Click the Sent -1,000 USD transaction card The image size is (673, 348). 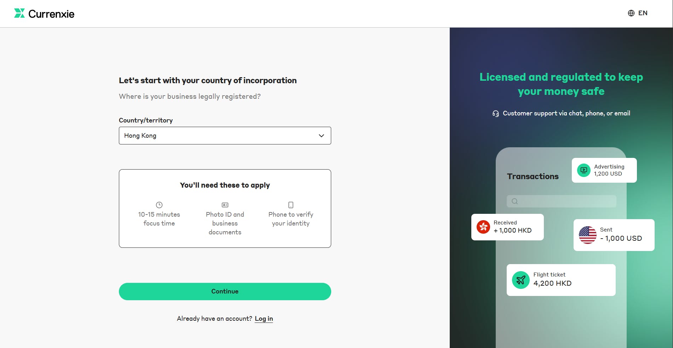[614, 235]
